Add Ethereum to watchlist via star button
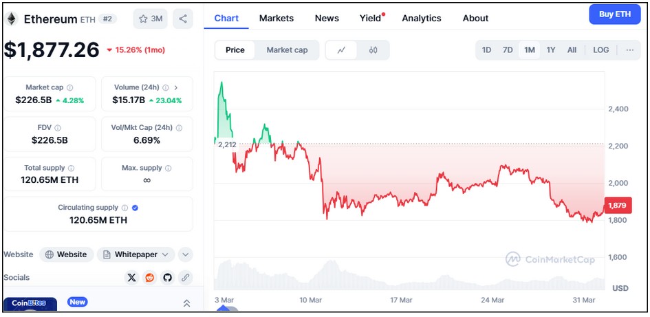This screenshot has width=650, height=317. [151, 19]
